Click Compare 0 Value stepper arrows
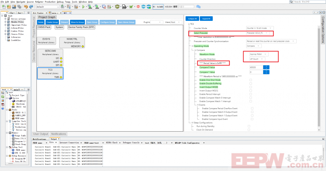Viewport: 326px width, 171px height. click(266, 67)
